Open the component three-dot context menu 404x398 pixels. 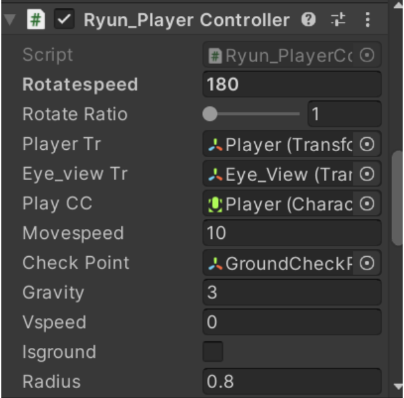tap(368, 19)
